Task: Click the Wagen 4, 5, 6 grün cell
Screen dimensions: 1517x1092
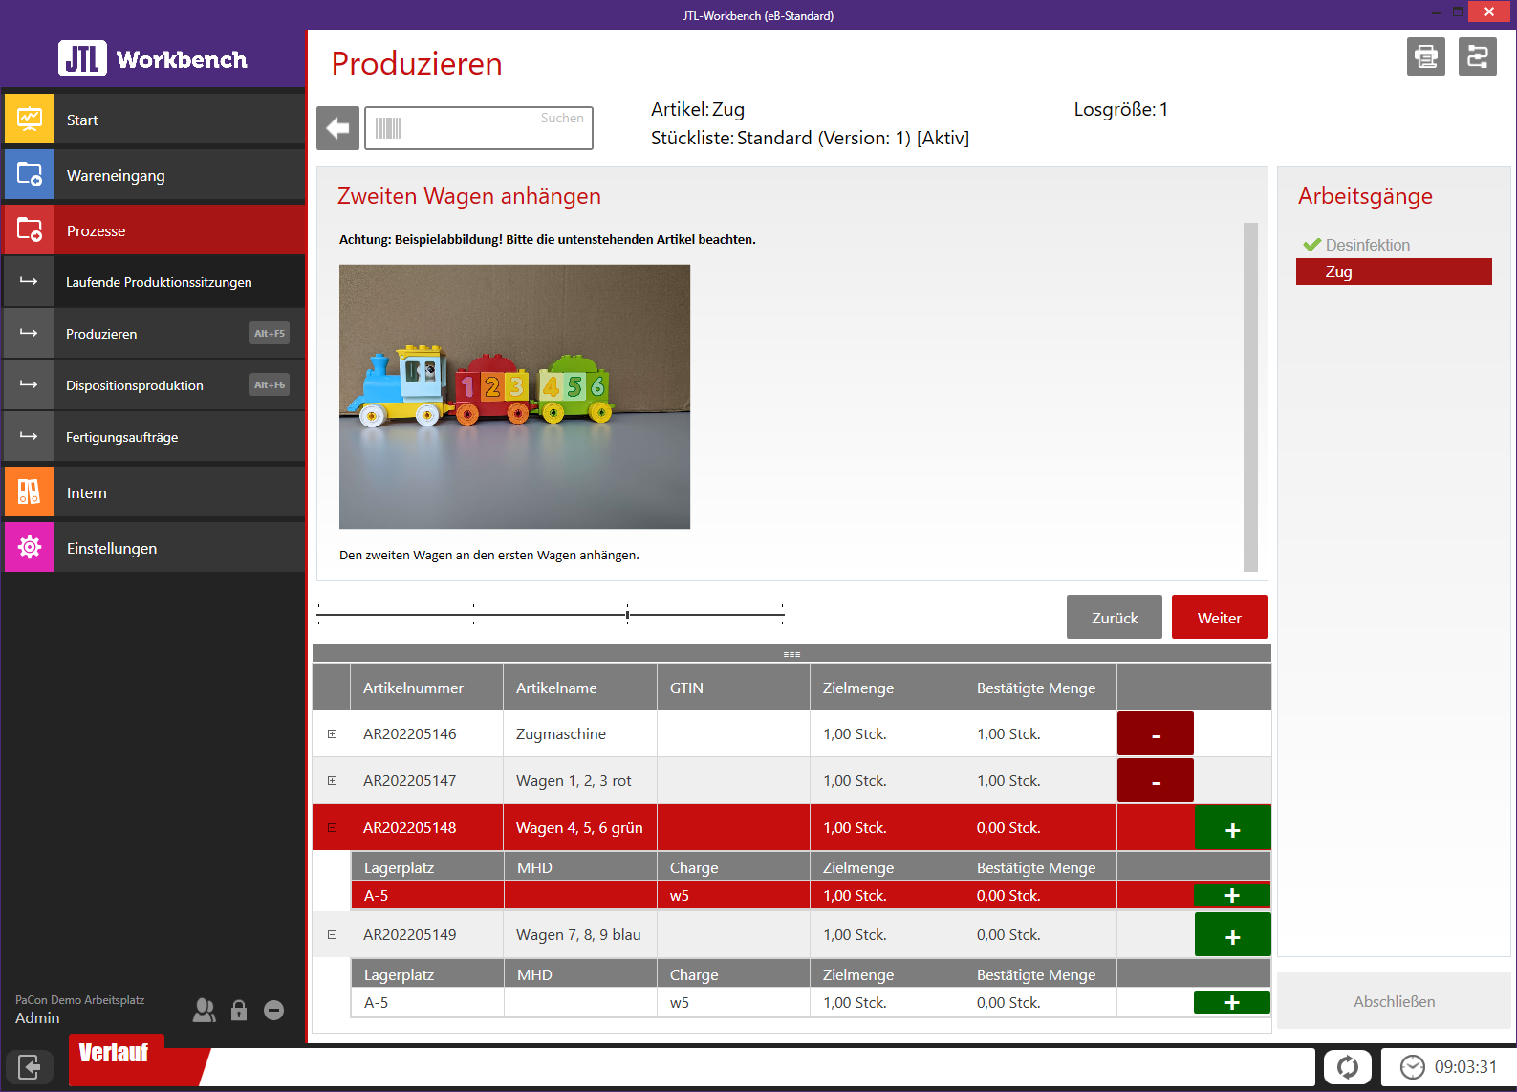Action: point(579,827)
